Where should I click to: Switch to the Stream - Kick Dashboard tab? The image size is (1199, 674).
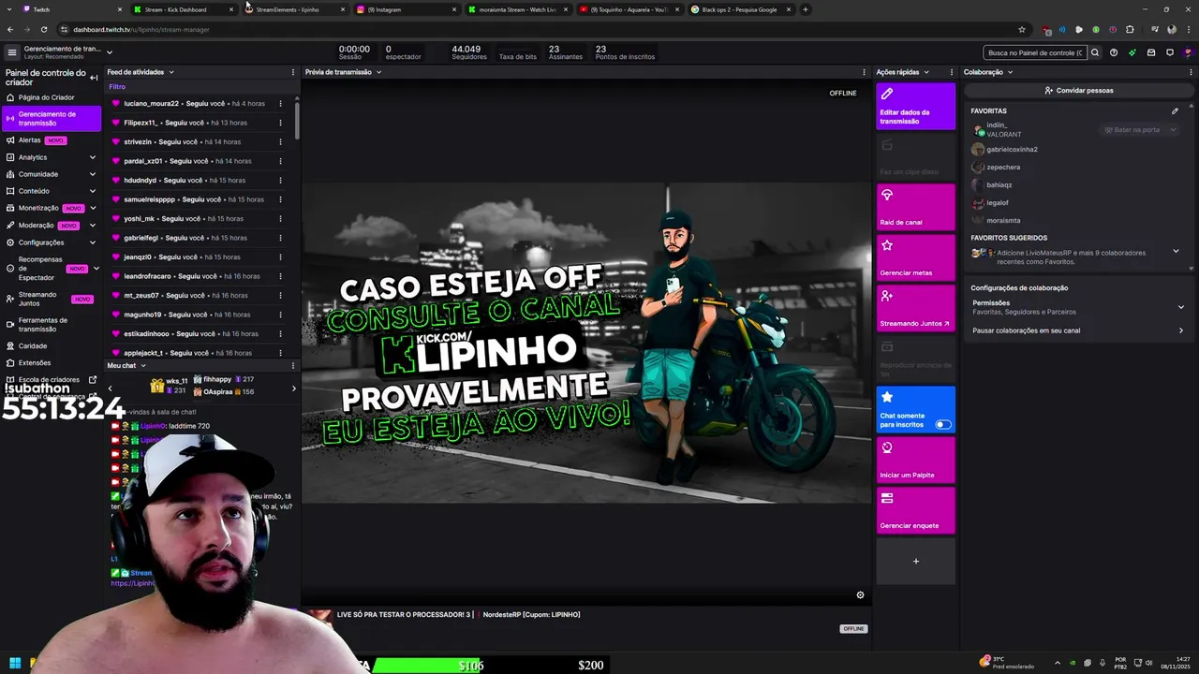(x=183, y=9)
